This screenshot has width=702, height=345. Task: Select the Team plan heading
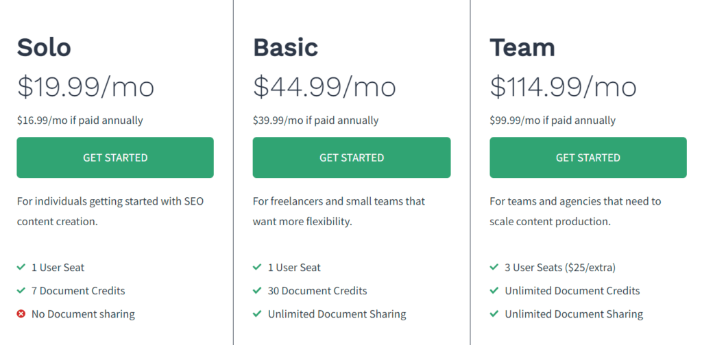522,47
